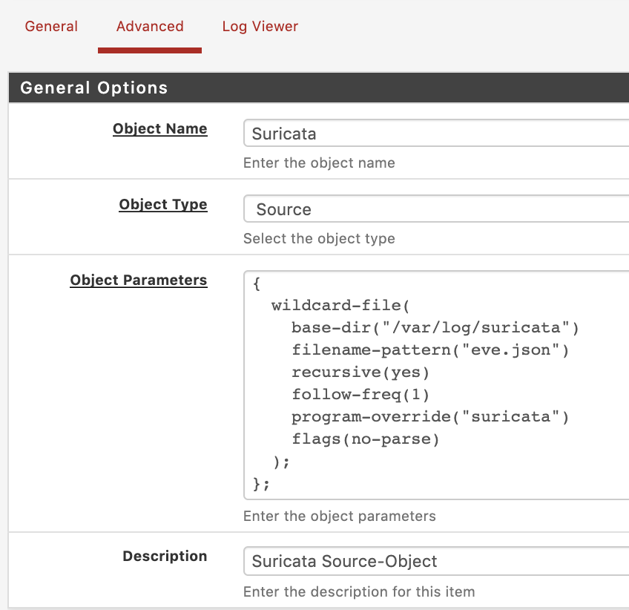
Task: Click the Object Name input field
Action: coord(436,134)
